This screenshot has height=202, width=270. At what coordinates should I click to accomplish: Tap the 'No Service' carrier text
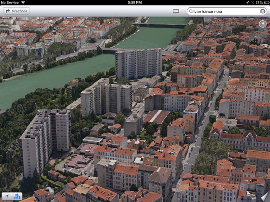point(10,2)
